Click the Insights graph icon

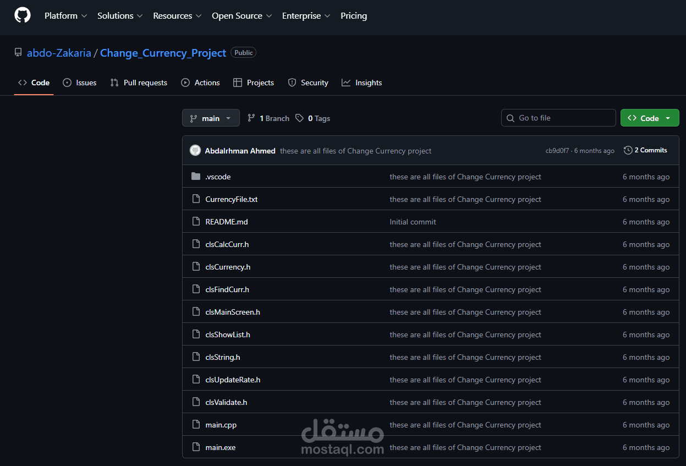(x=345, y=82)
